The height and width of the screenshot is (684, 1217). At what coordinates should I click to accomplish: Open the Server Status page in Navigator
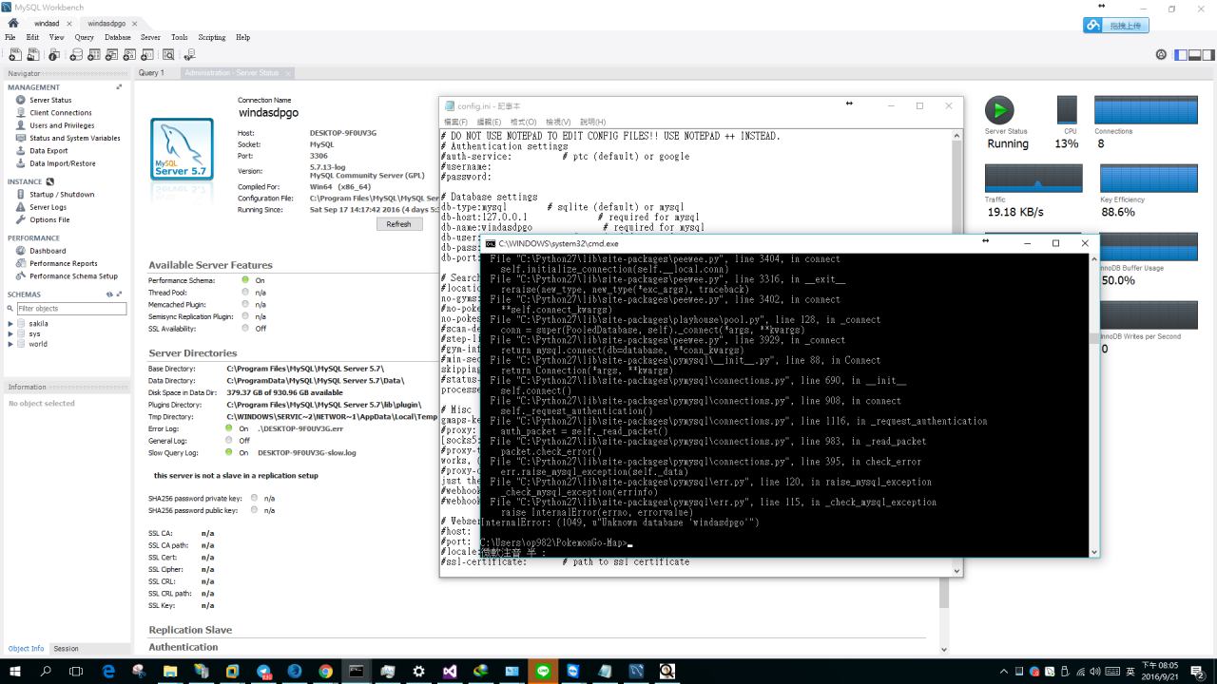pos(49,100)
